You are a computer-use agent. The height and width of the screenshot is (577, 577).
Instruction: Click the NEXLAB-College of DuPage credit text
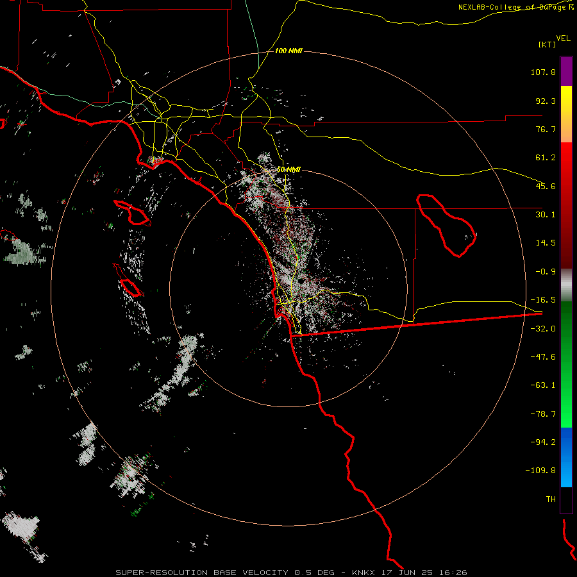[516, 7]
